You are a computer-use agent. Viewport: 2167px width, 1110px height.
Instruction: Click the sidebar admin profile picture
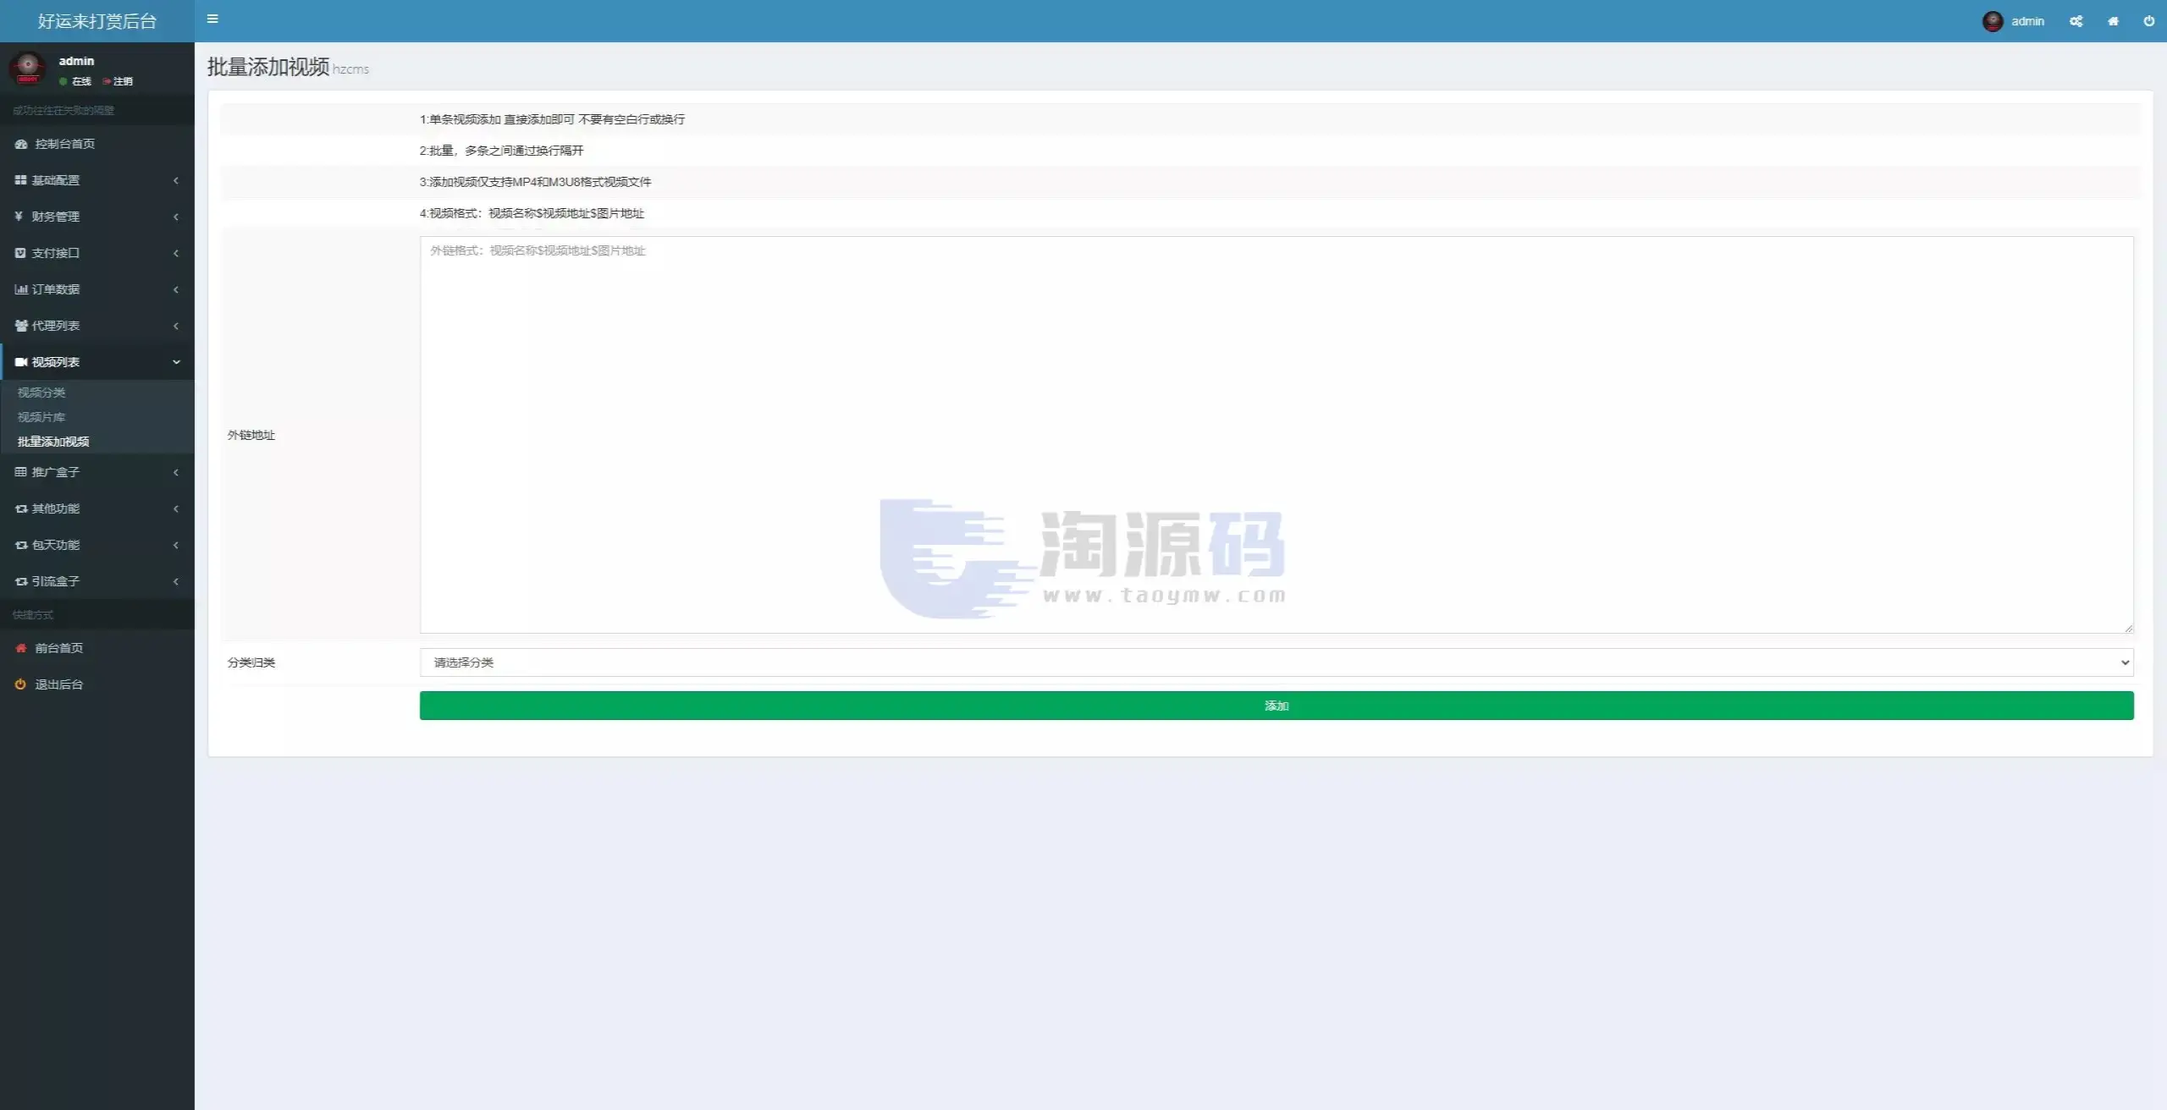coord(28,68)
